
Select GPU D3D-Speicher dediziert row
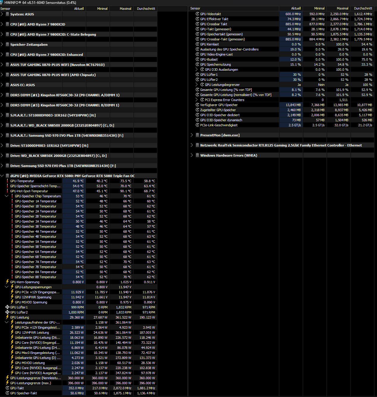click(282, 115)
